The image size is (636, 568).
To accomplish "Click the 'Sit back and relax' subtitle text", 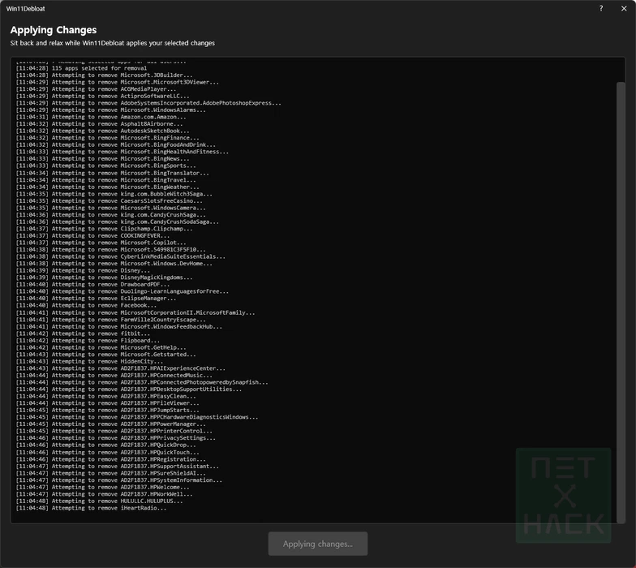I will pyautogui.click(x=112, y=42).
